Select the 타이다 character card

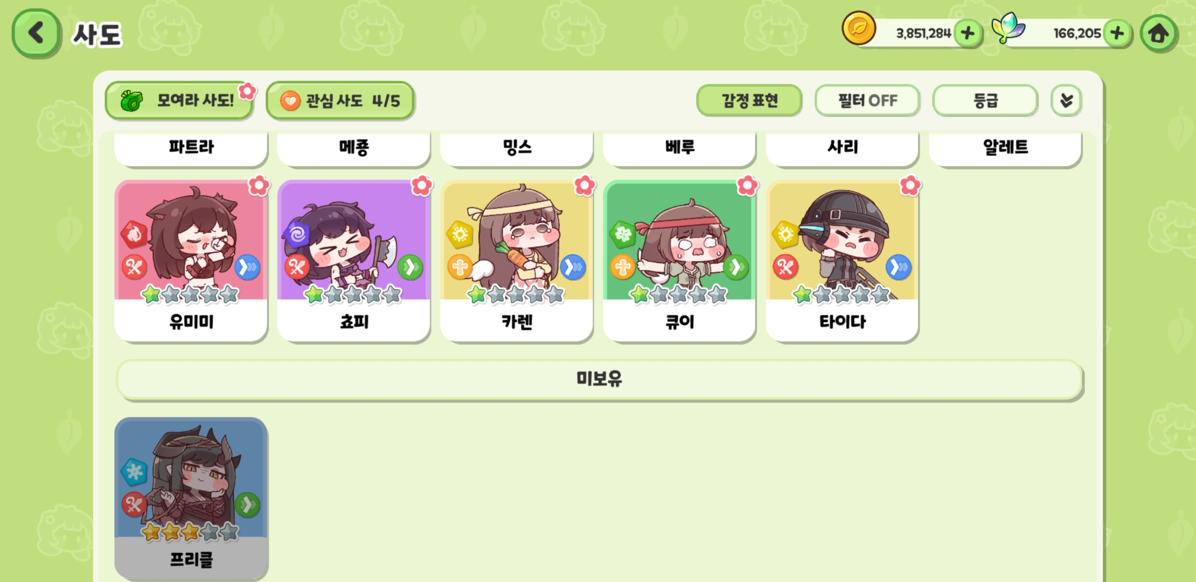[843, 261]
